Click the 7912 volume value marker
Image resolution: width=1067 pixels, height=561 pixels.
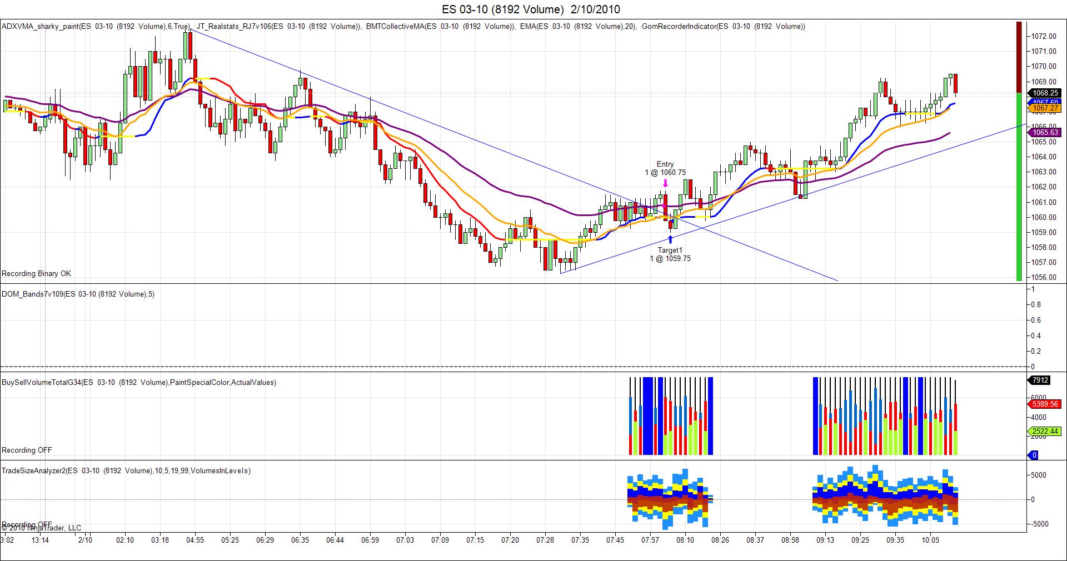point(1040,380)
